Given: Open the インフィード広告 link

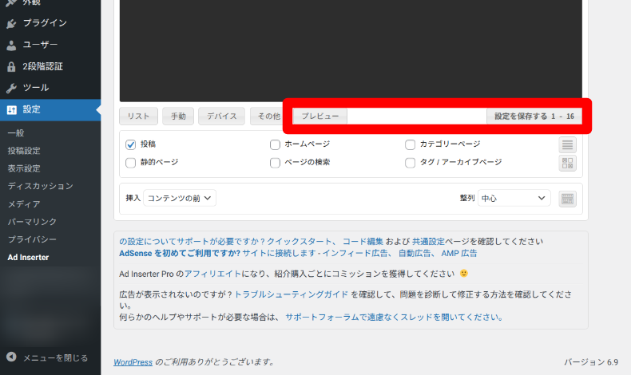Looking at the screenshot, I should point(355,254).
